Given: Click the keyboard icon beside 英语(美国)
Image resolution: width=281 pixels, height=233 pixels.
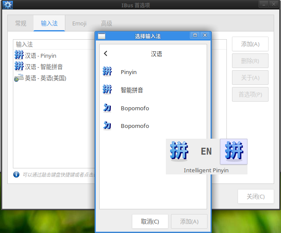Looking at the screenshot, I should tap(19, 78).
